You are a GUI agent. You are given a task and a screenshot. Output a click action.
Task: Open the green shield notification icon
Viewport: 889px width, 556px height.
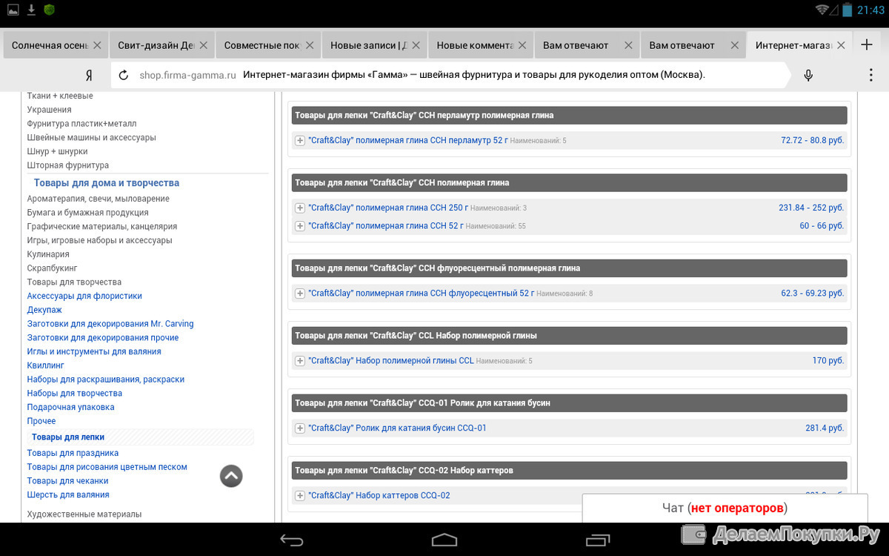click(x=50, y=10)
